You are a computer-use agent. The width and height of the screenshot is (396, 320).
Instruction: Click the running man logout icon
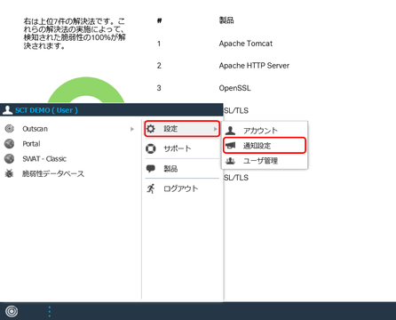[x=151, y=188]
